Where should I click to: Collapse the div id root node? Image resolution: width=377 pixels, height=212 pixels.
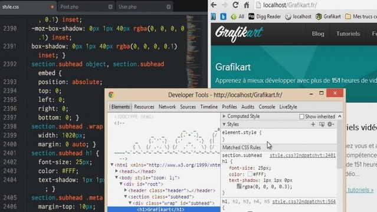(x=121, y=184)
